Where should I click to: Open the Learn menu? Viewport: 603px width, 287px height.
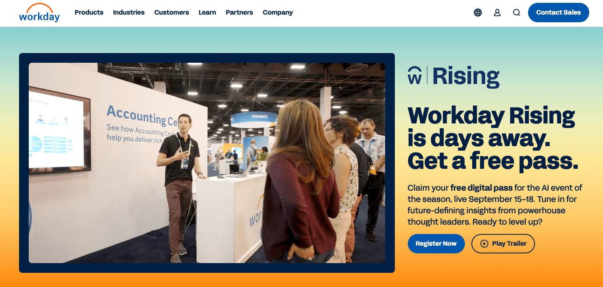coord(207,13)
